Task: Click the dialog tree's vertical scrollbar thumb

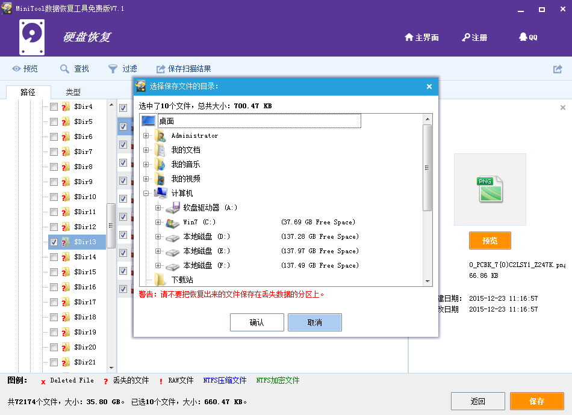Action: (427, 168)
